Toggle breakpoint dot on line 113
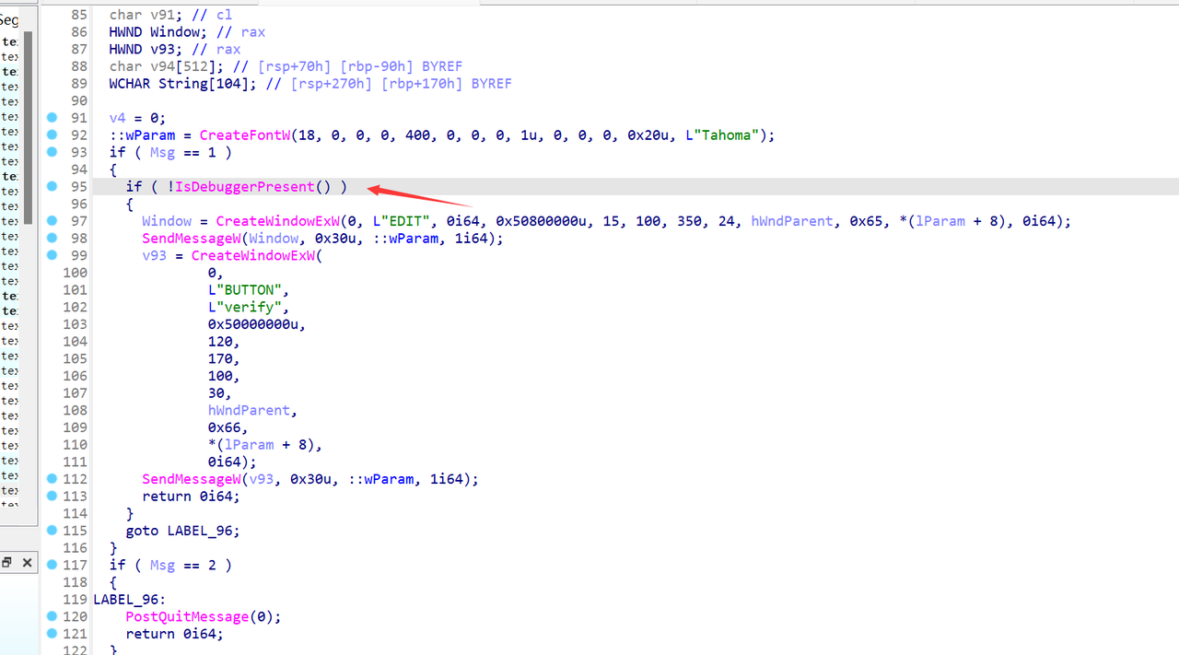 click(x=52, y=497)
